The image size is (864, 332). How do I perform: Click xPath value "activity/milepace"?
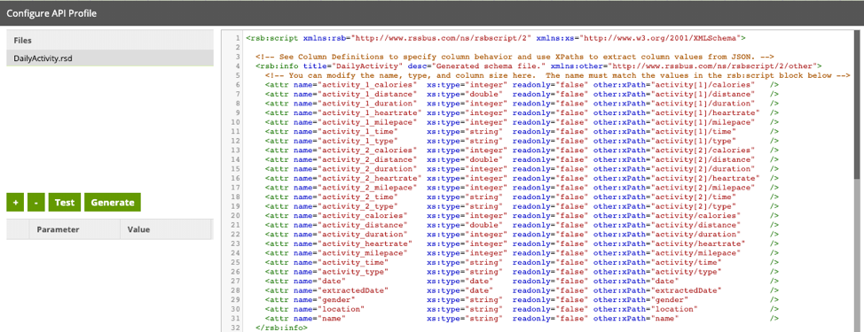697,253
